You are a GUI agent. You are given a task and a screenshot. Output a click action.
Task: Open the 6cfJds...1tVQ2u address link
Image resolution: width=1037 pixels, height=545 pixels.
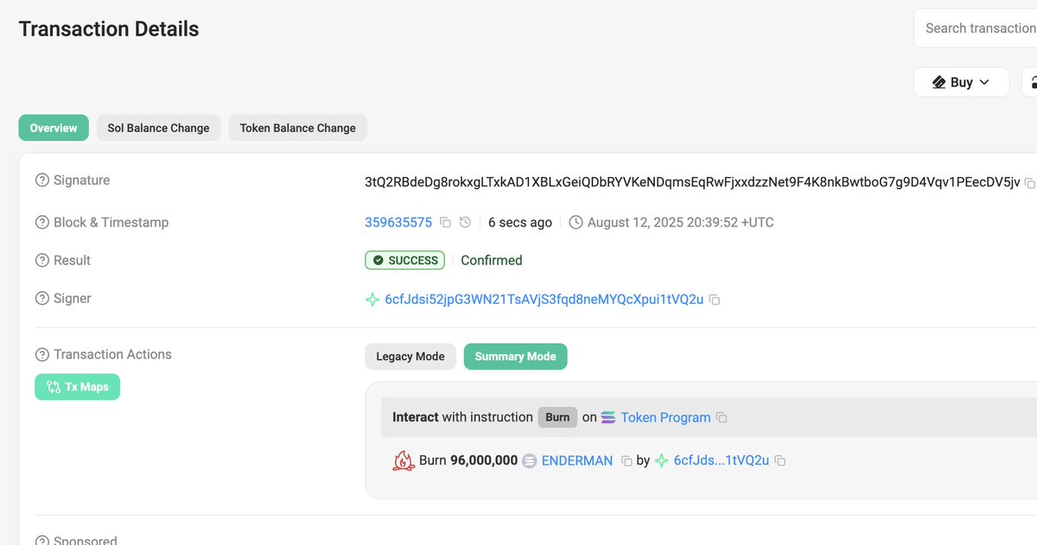click(722, 460)
